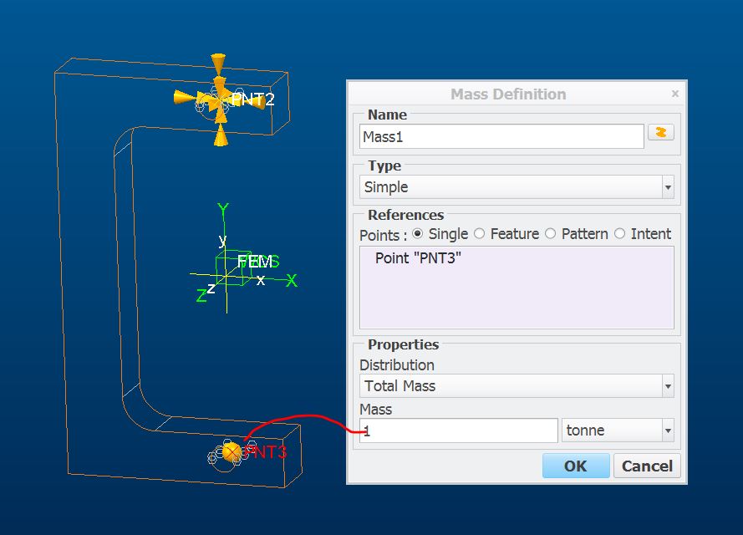Click the orange constraint symbol at PNT2
Screen dimensions: 743x535
tap(219, 99)
